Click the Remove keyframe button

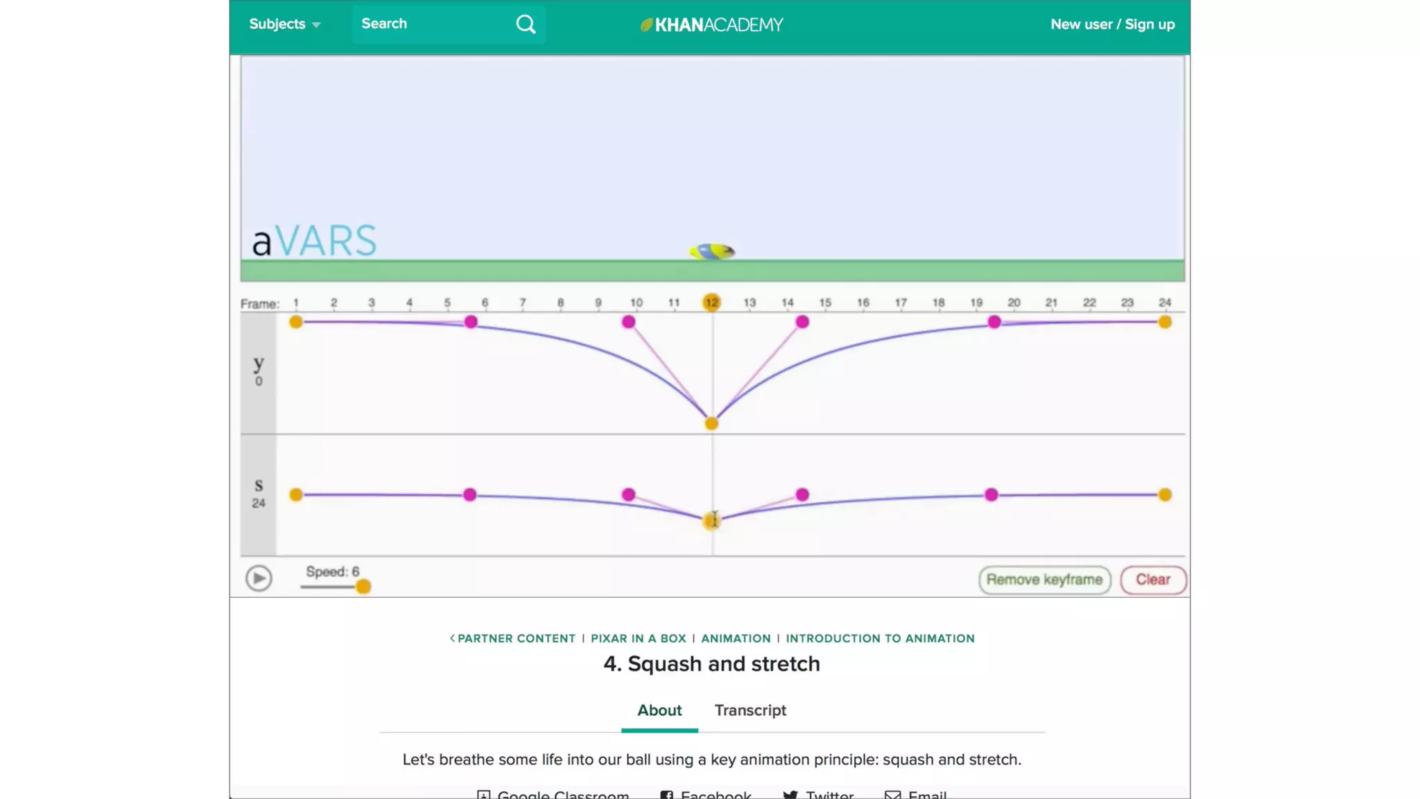pos(1044,580)
